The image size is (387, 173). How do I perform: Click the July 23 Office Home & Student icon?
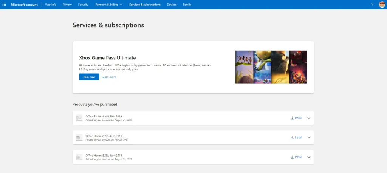pos(79,137)
